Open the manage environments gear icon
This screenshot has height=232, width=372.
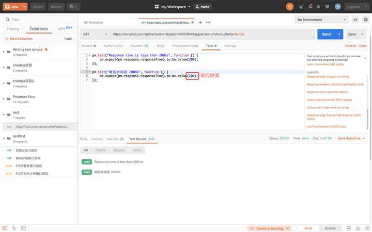pyautogui.click(x=366, y=20)
